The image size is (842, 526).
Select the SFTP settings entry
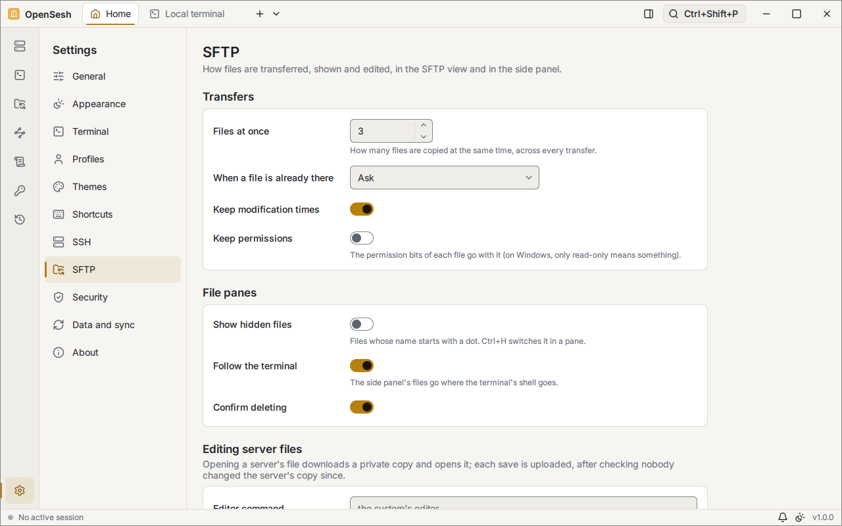coord(112,270)
